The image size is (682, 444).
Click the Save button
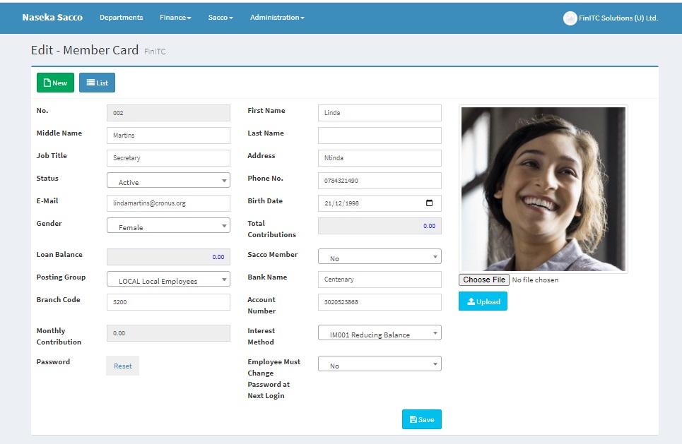(421, 419)
